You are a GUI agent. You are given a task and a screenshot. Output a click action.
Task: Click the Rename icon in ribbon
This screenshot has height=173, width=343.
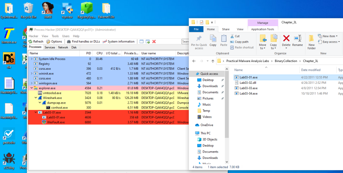297,39
